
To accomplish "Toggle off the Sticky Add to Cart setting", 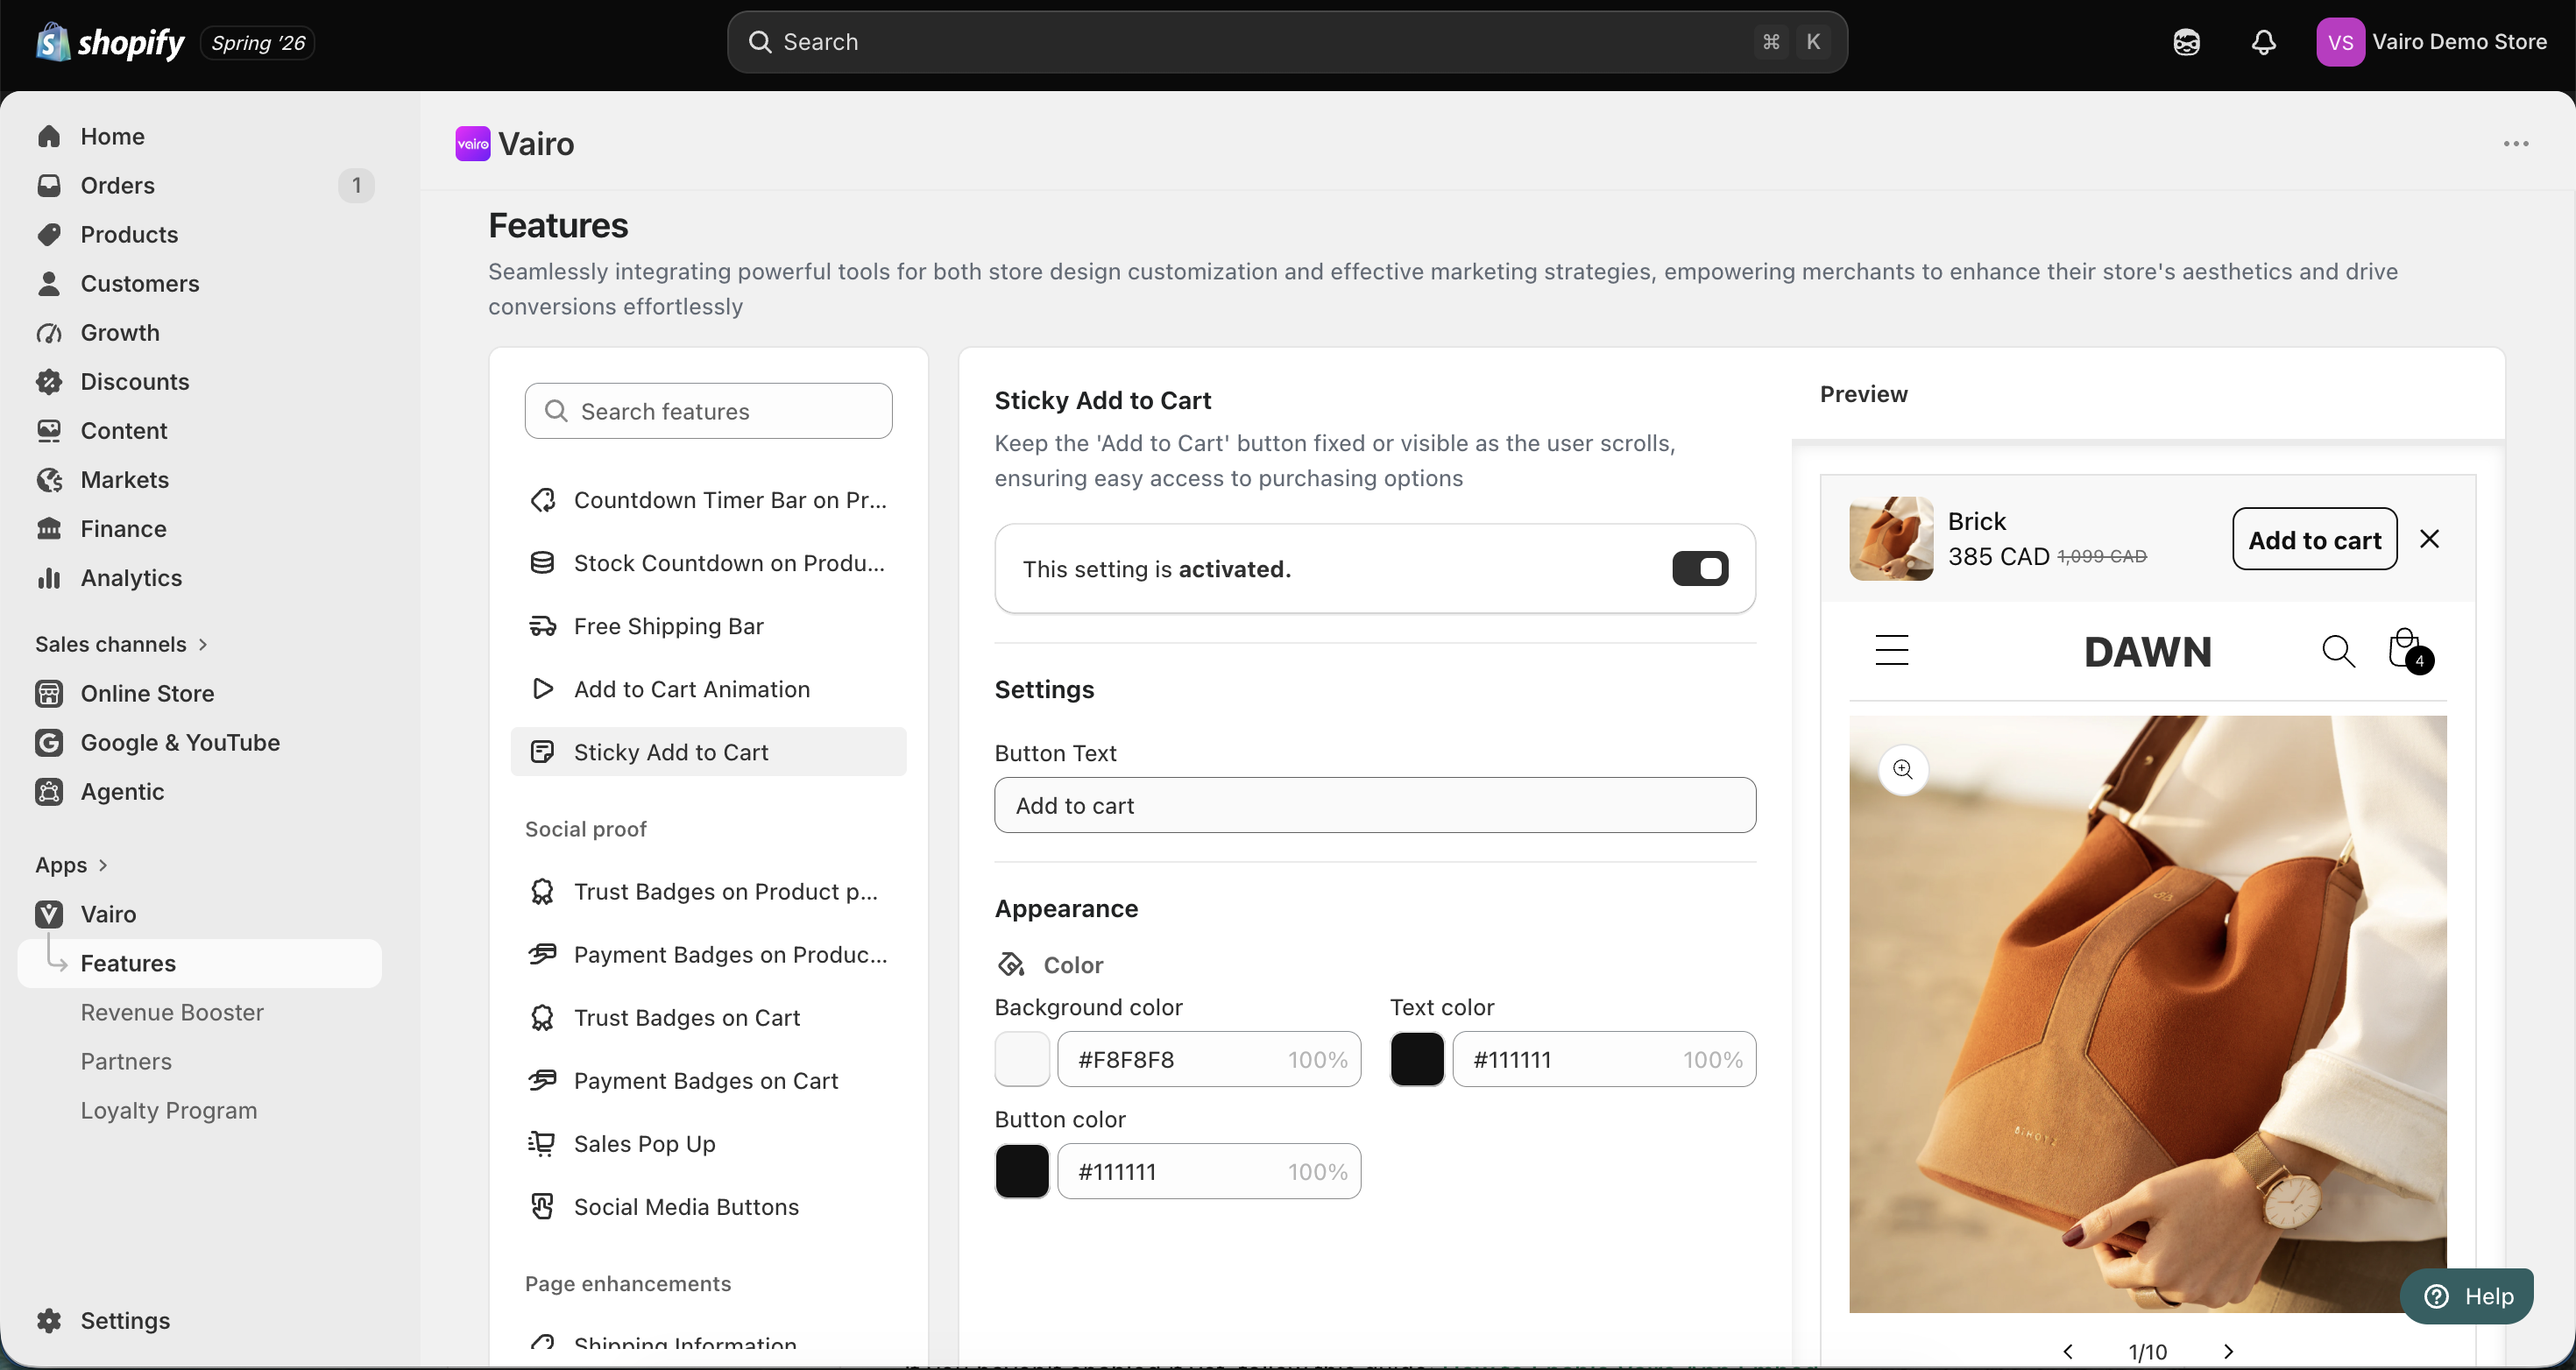I will [x=1700, y=569].
